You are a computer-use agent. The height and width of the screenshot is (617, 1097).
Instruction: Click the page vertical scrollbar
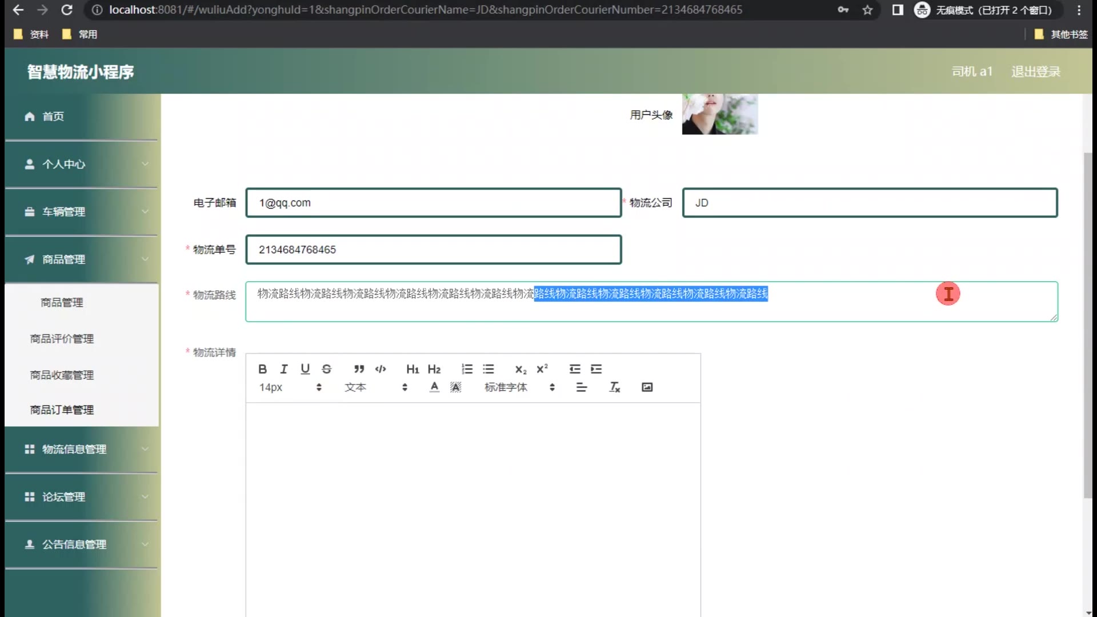pyautogui.click(x=1088, y=326)
